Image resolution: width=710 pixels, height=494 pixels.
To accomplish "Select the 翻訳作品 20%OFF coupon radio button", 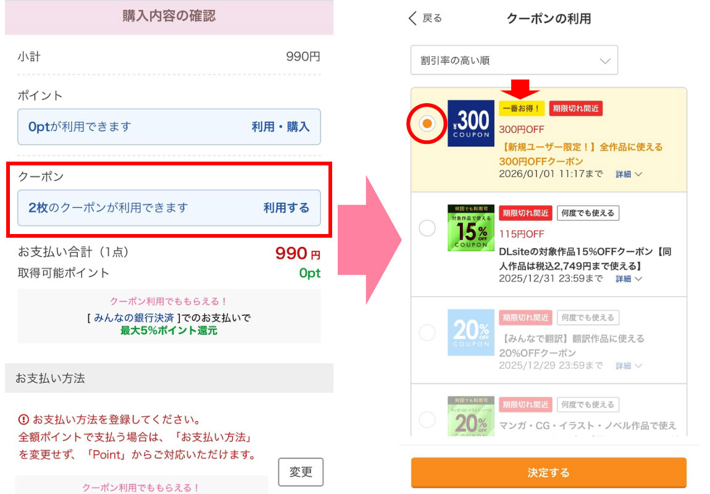I will click(427, 333).
